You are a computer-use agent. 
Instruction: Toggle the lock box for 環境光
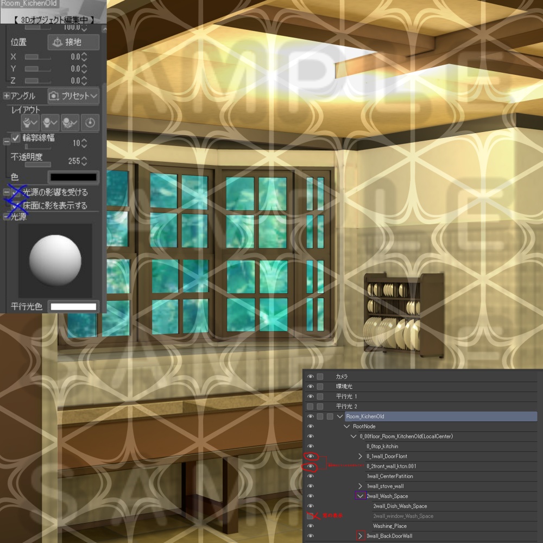pyautogui.click(x=320, y=387)
